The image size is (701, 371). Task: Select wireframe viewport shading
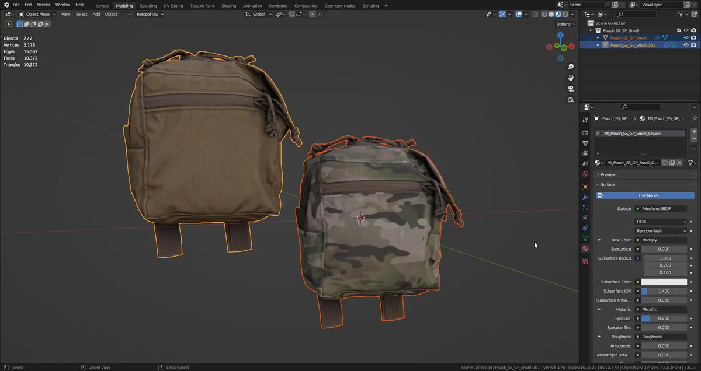[x=544, y=14]
